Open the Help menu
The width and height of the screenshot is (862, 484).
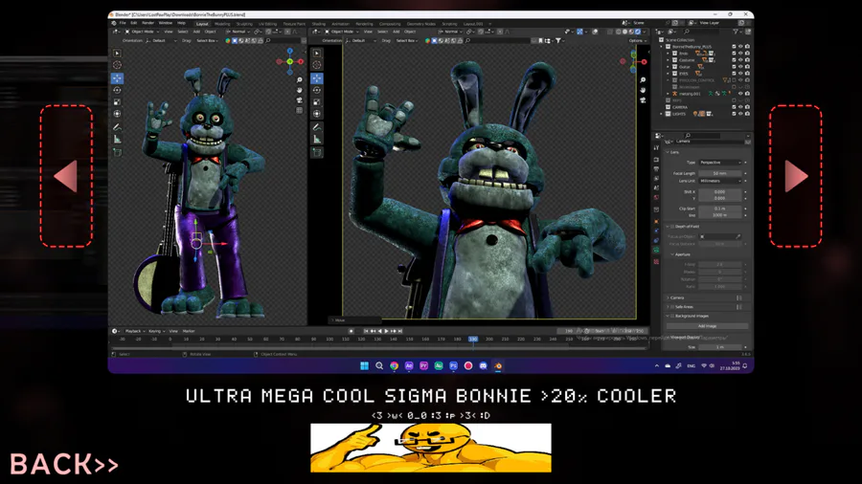pyautogui.click(x=181, y=23)
